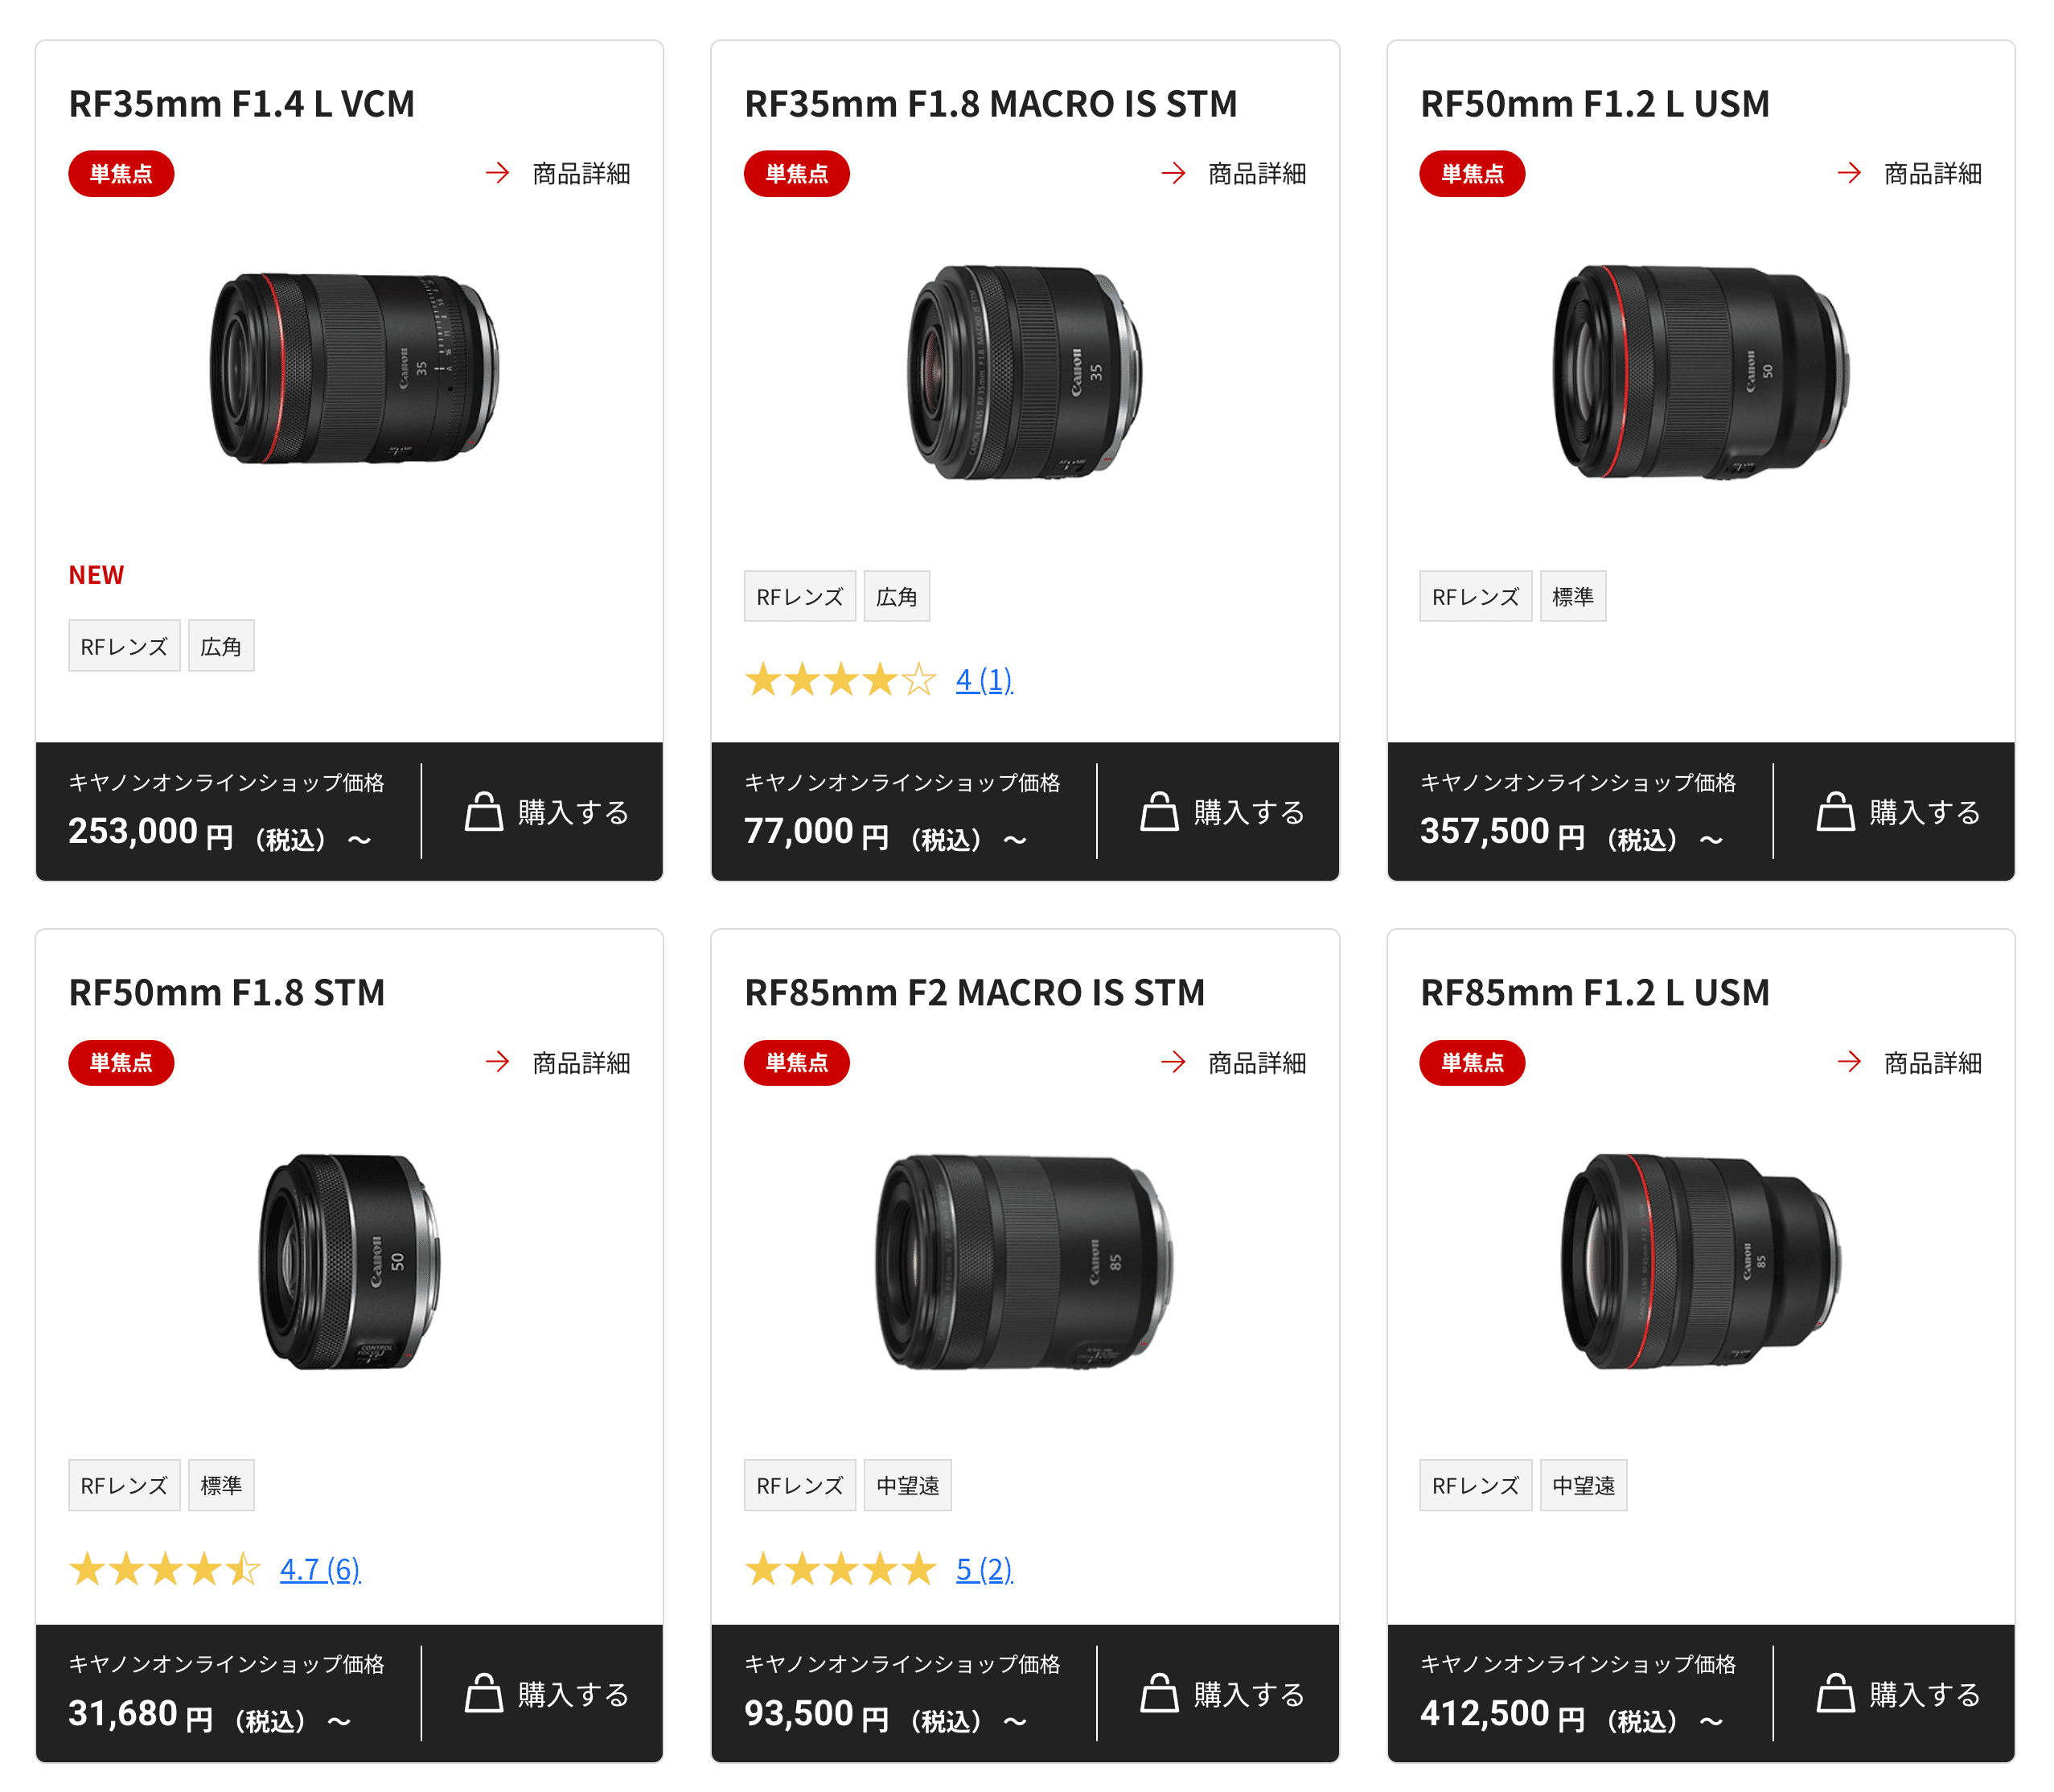Screen dimensions: 2054x1792
Task: Click shopping bag icon for RF35mm F1.8 MACRO
Action: pos(1159,812)
